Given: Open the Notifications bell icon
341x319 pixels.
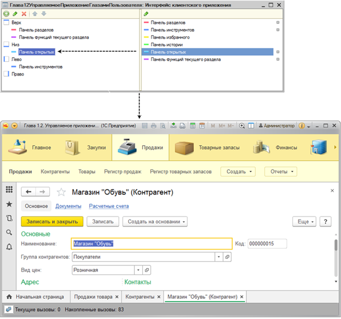Looking at the screenshot, I should (x=9, y=247).
